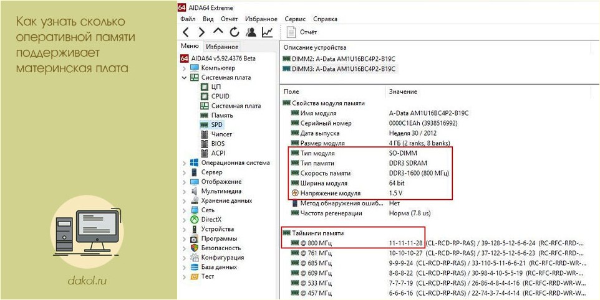Expand the Сервер node
The image size is (600, 300).
point(185,172)
